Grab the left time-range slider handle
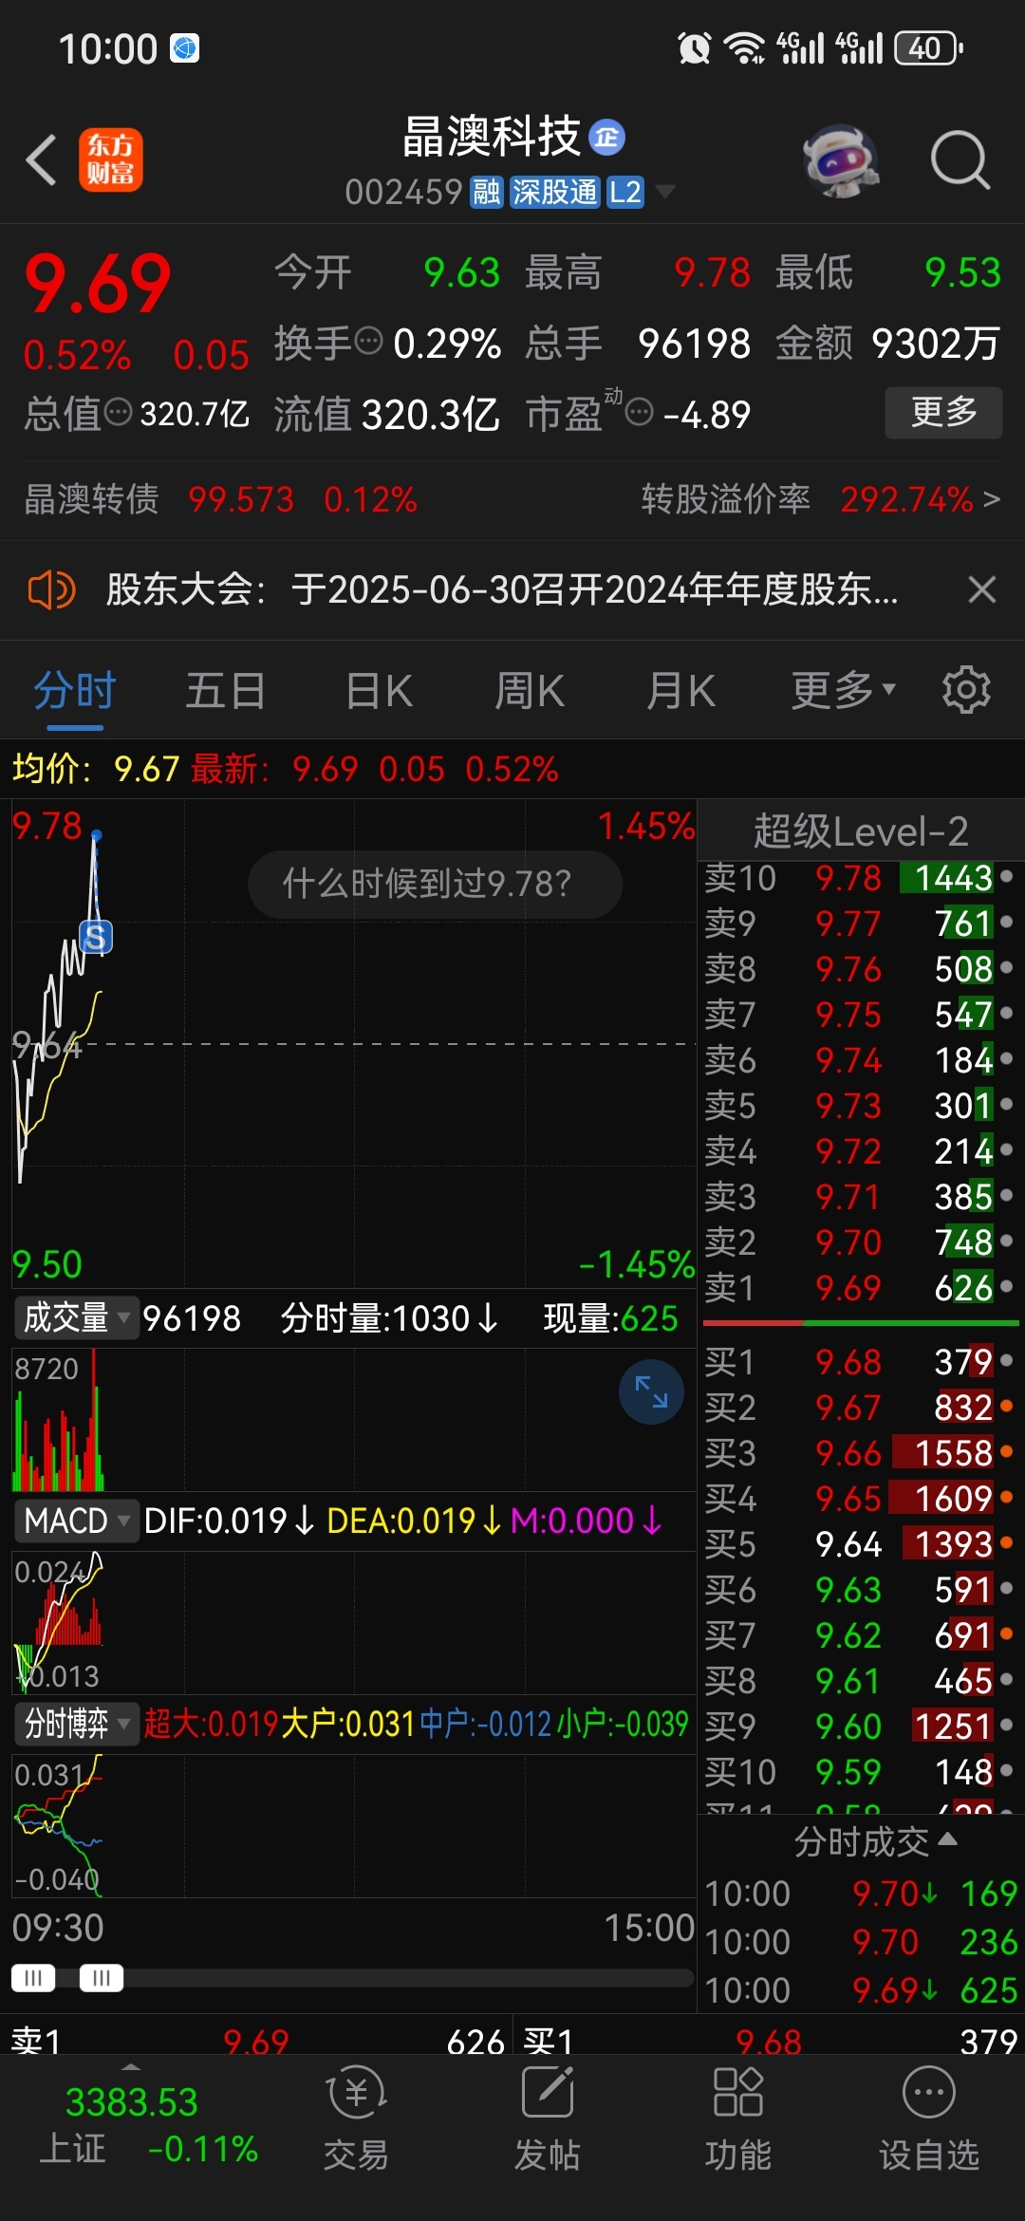The height and width of the screenshot is (2221, 1025). (33, 1978)
